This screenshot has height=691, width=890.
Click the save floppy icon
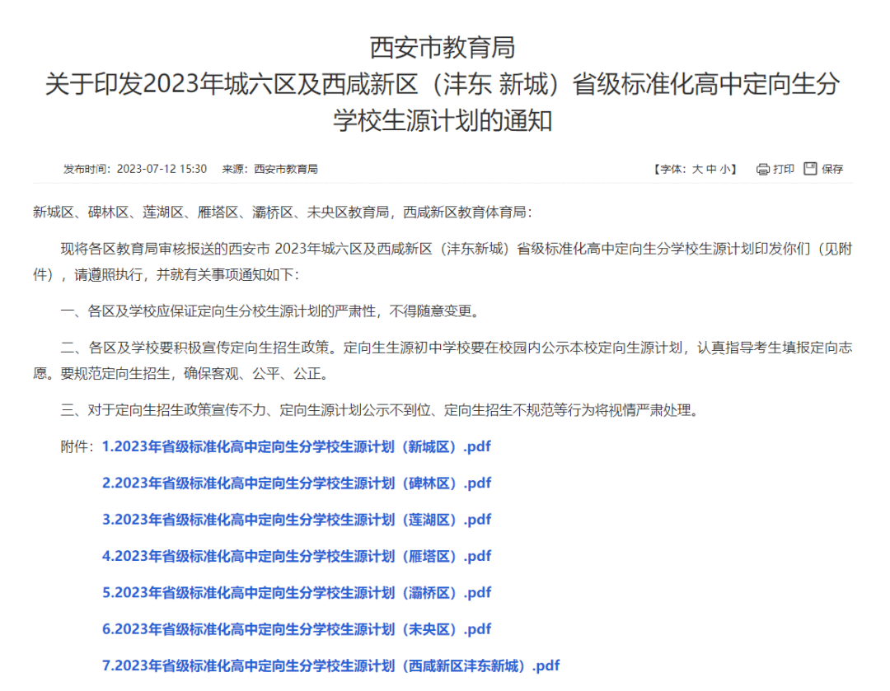click(810, 169)
